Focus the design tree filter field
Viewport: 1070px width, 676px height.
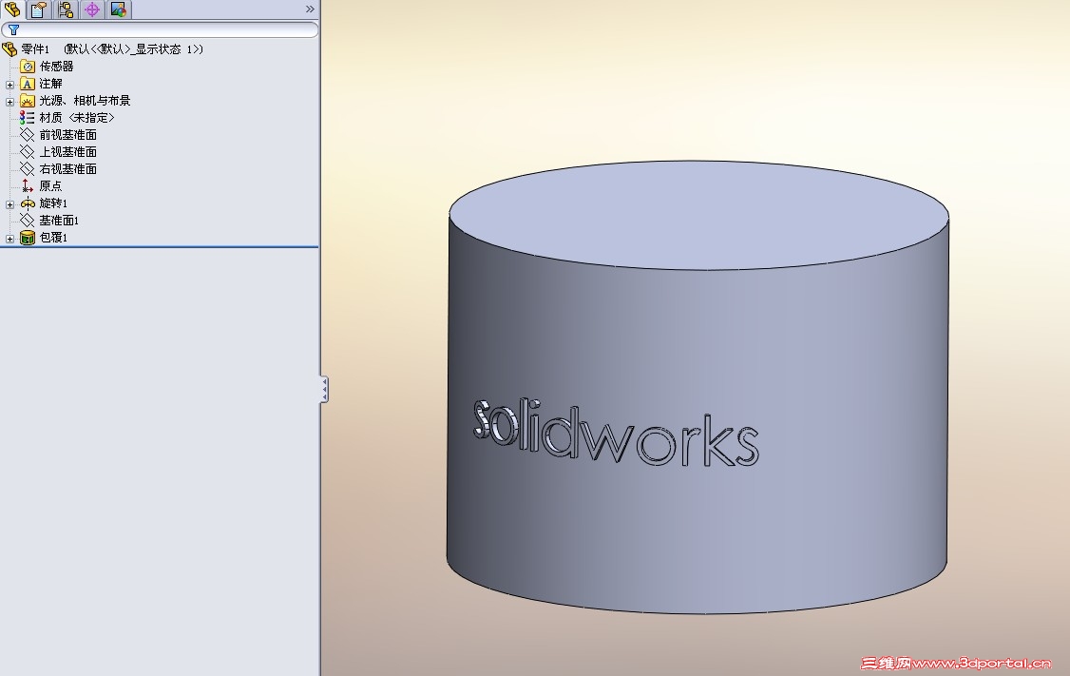[160, 30]
